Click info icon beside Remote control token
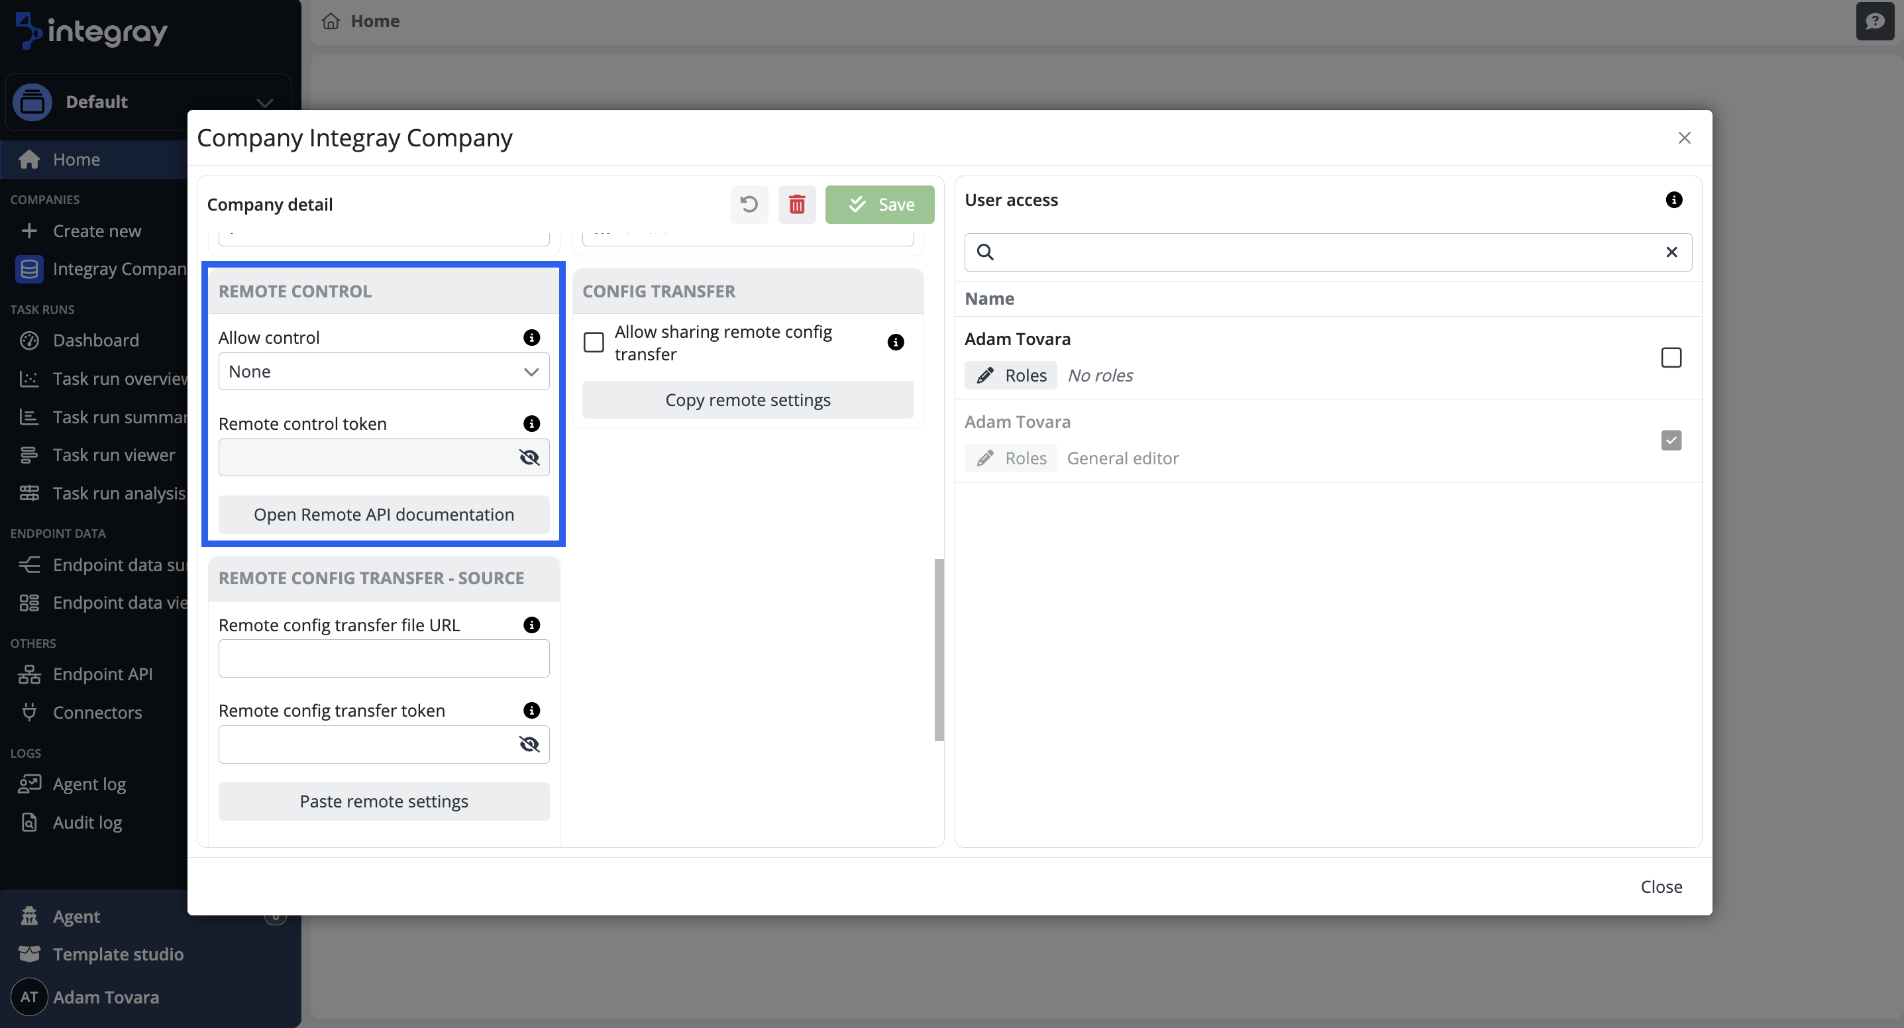Image resolution: width=1904 pixels, height=1028 pixels. click(x=531, y=423)
